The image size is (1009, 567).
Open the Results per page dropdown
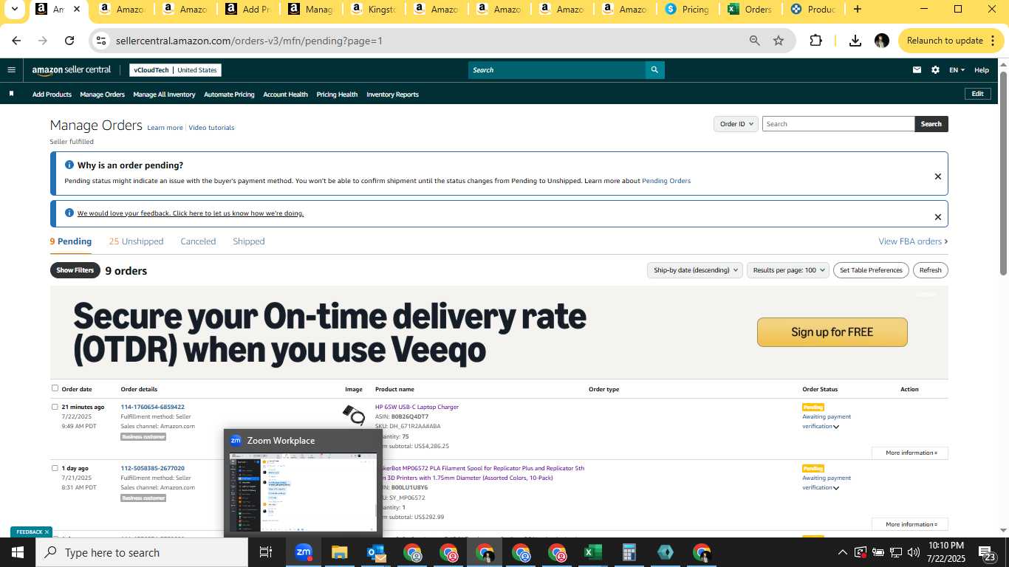coord(788,270)
